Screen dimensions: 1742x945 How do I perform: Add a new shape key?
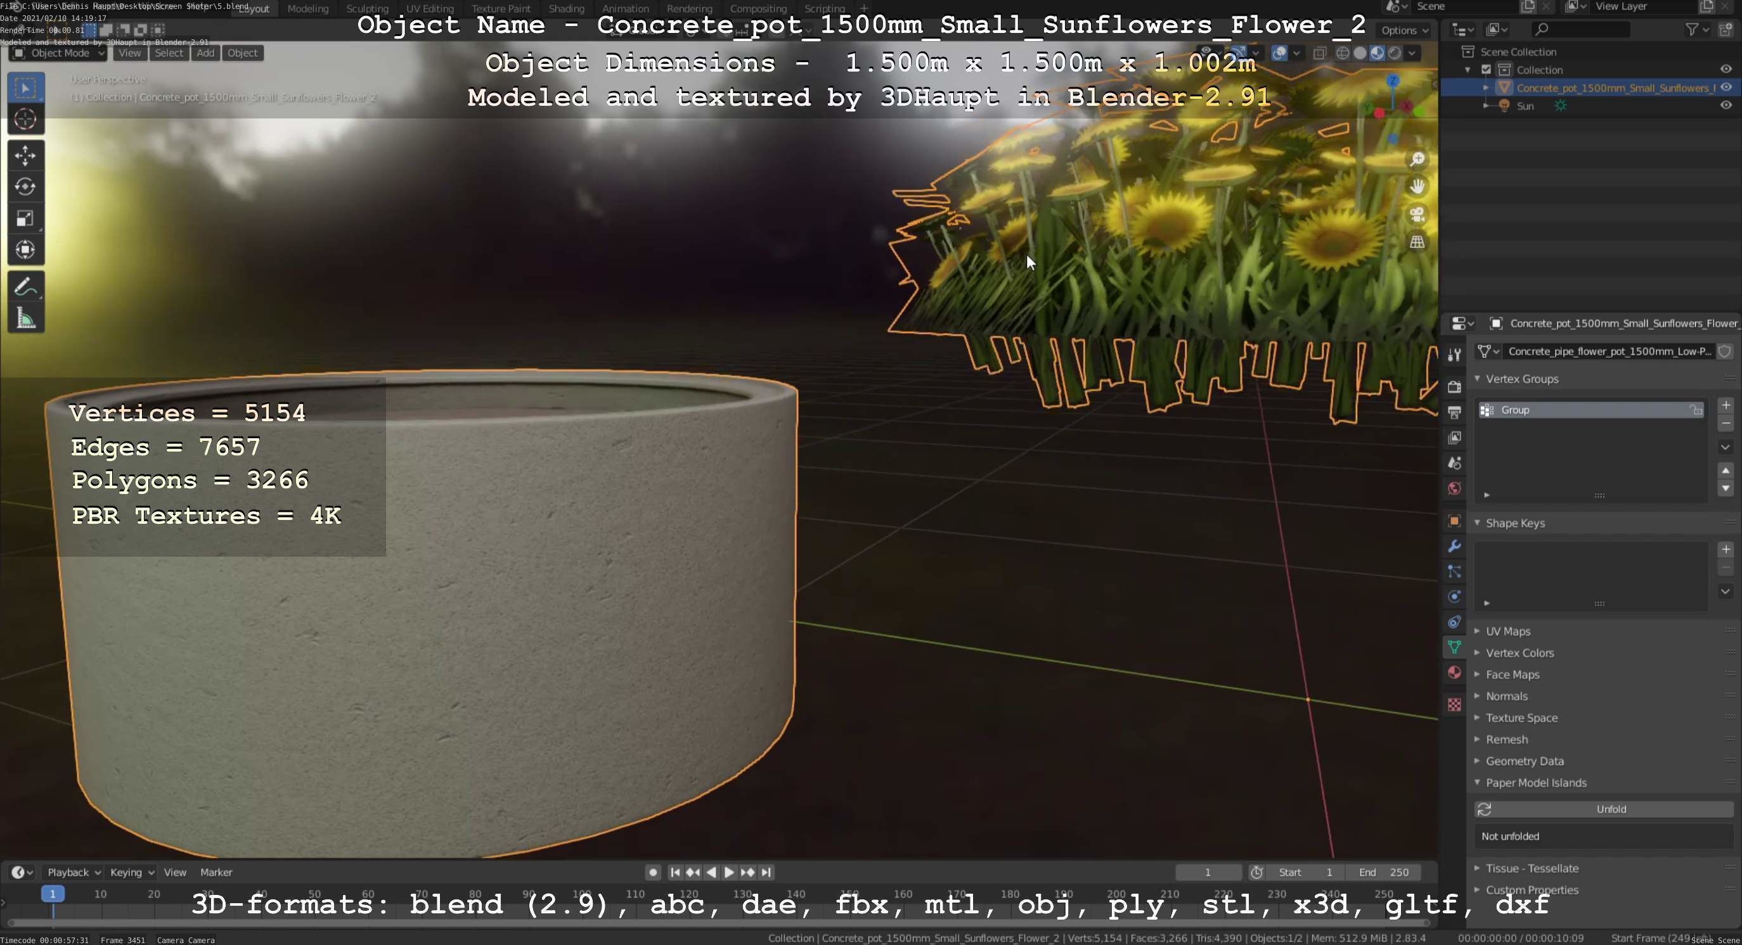click(x=1726, y=549)
